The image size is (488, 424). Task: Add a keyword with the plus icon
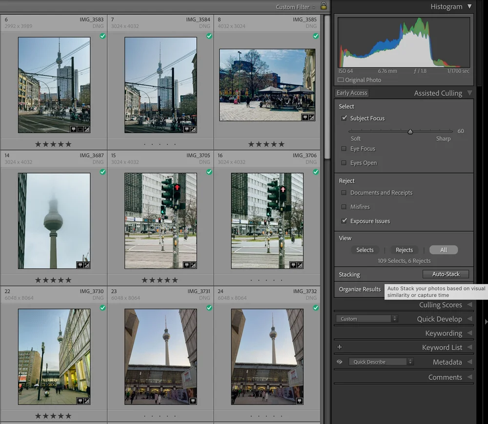click(340, 347)
